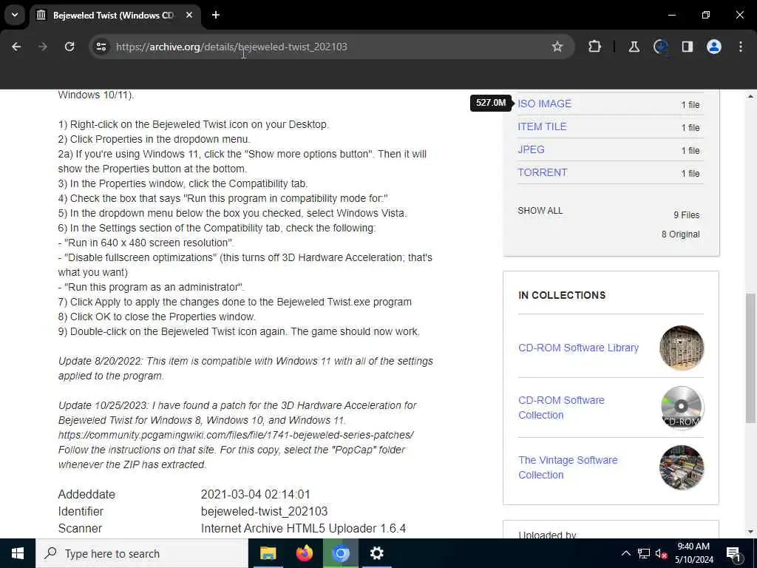Click the Identifier value bejeweled-twist_202103
Image resolution: width=757 pixels, height=568 pixels.
[264, 512]
